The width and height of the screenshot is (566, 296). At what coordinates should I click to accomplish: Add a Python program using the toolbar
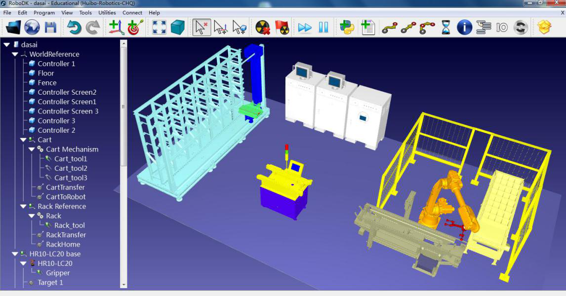pos(347,27)
